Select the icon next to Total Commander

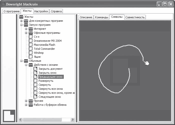31,49
